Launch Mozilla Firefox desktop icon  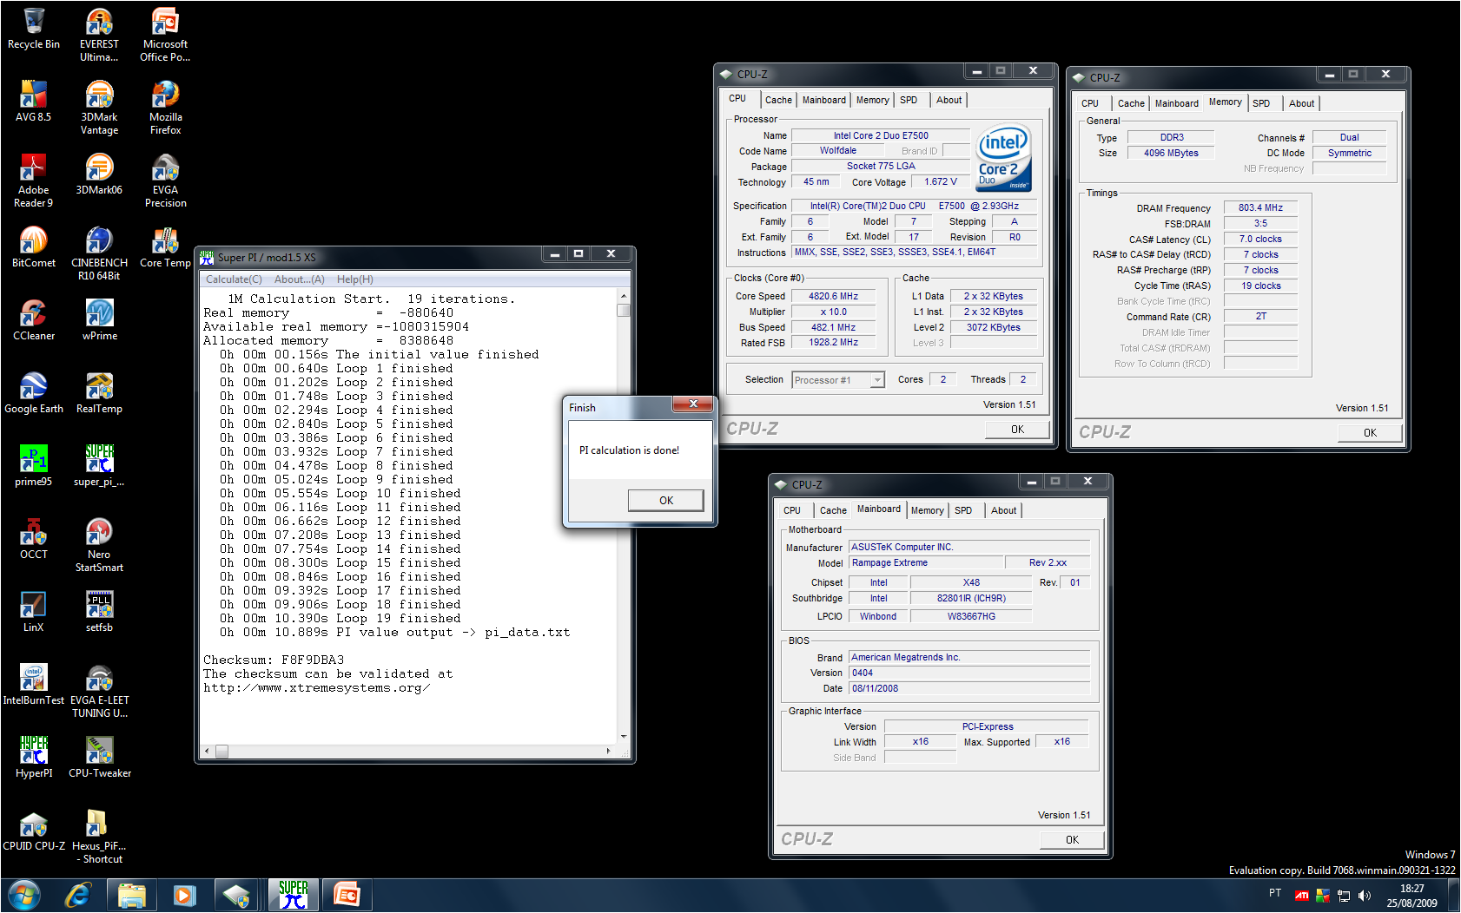point(165,108)
